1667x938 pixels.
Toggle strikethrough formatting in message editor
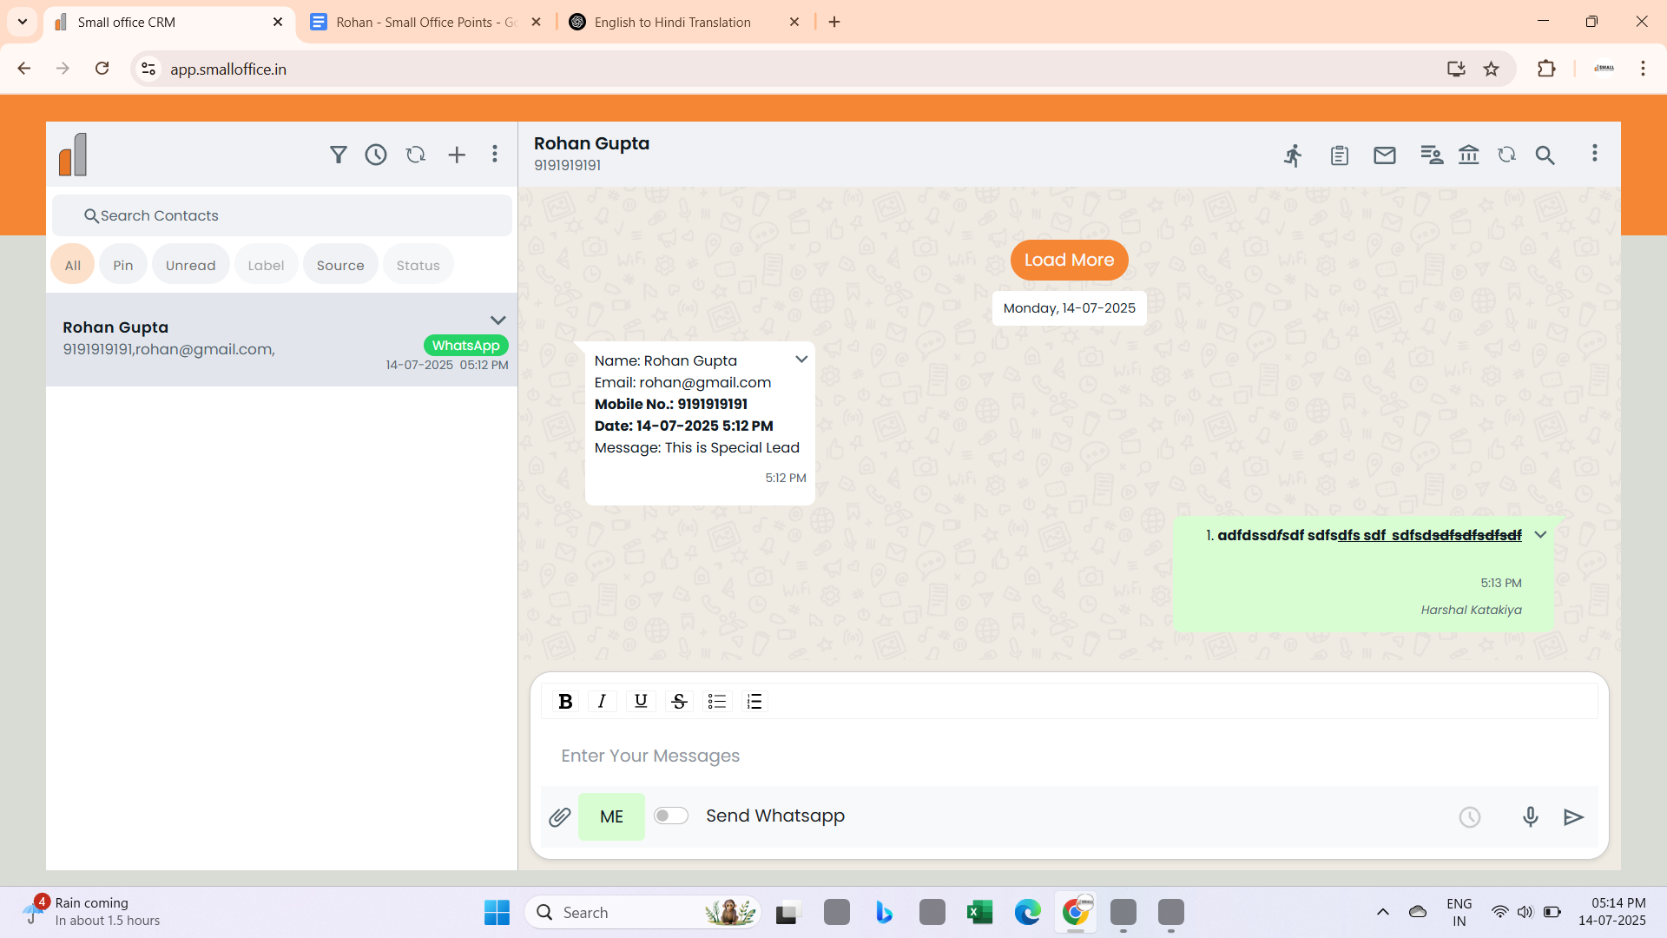(679, 702)
